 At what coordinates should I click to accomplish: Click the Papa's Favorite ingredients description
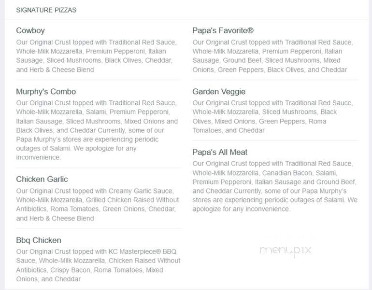pos(273,56)
